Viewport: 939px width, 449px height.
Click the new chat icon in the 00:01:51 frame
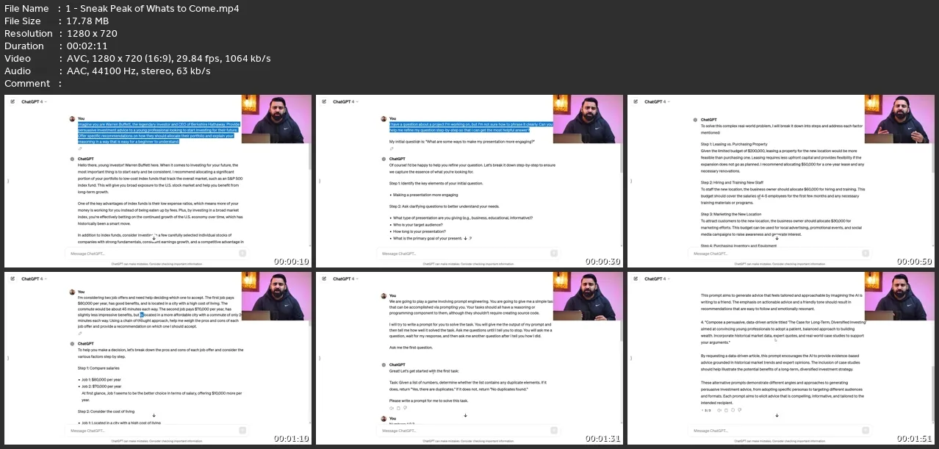tap(636, 279)
